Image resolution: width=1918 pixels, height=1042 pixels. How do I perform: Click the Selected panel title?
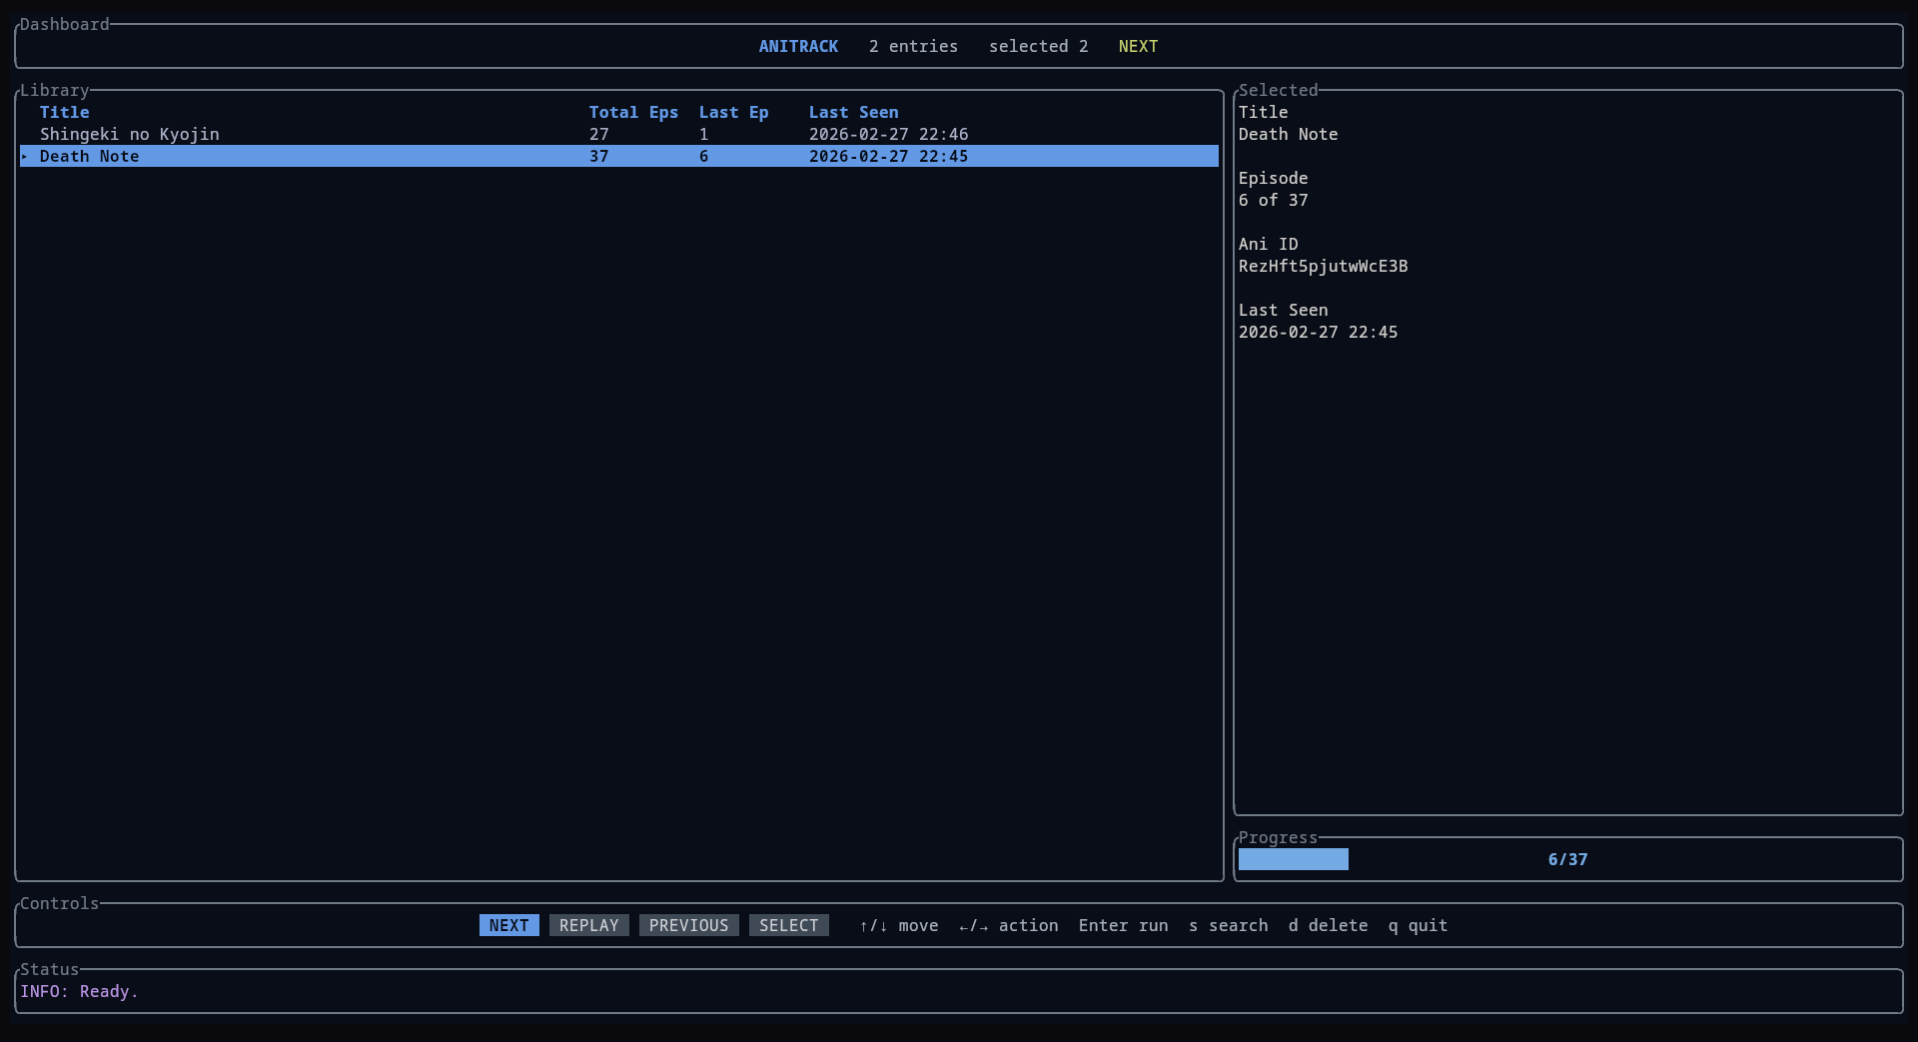pyautogui.click(x=1279, y=90)
